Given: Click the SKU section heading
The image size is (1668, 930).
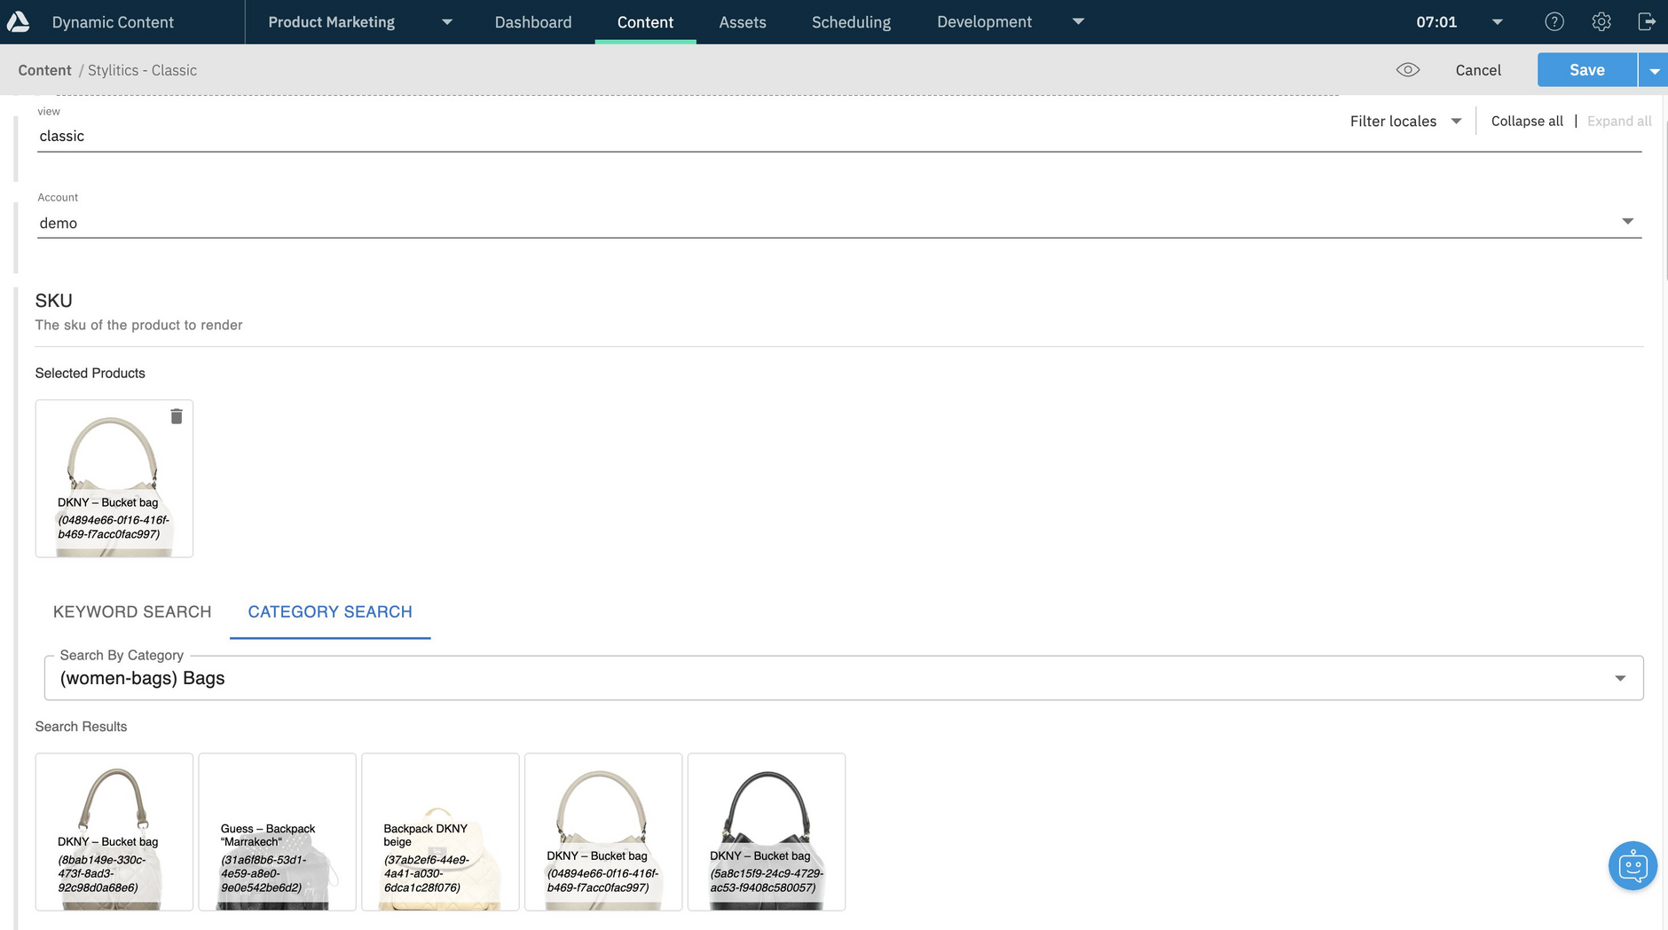Looking at the screenshot, I should click(x=54, y=301).
